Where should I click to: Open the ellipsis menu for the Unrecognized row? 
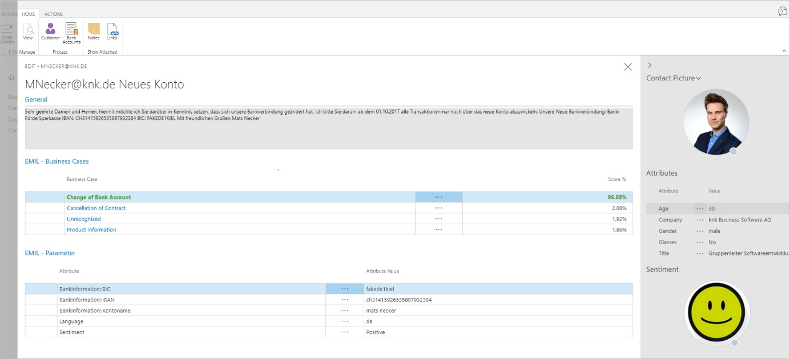click(x=438, y=219)
